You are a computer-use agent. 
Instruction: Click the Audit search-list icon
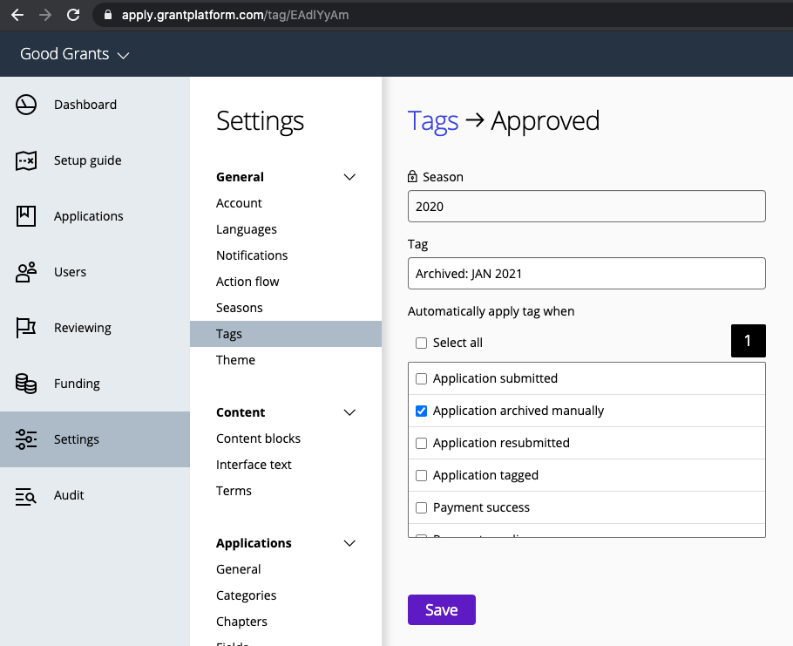26,496
